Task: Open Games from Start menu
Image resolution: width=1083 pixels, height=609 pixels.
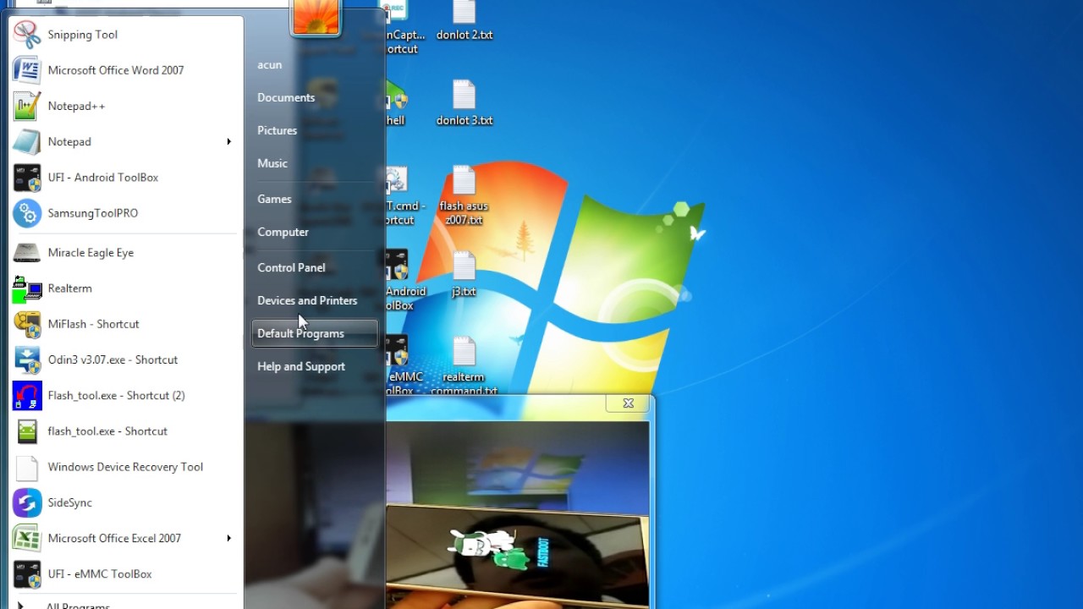Action: coord(274,199)
